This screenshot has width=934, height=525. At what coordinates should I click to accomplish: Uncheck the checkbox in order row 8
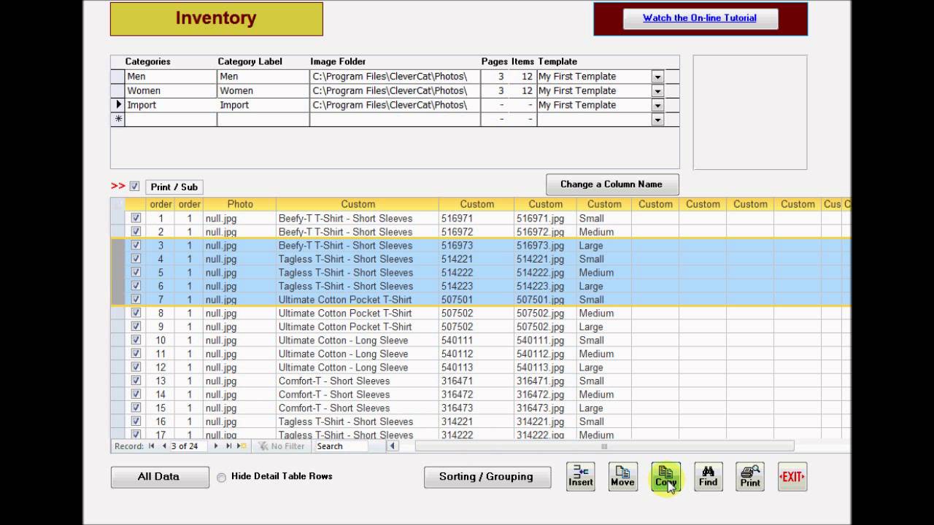136,313
